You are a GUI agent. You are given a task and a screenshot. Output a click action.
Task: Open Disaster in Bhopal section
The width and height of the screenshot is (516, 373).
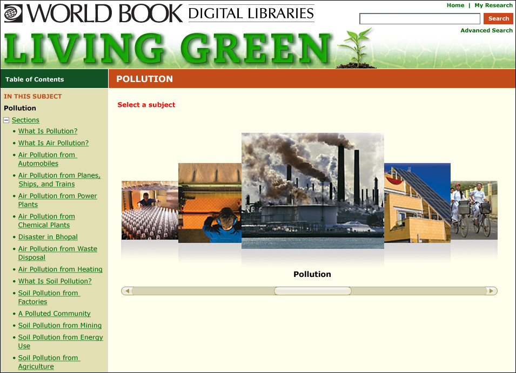48,237
